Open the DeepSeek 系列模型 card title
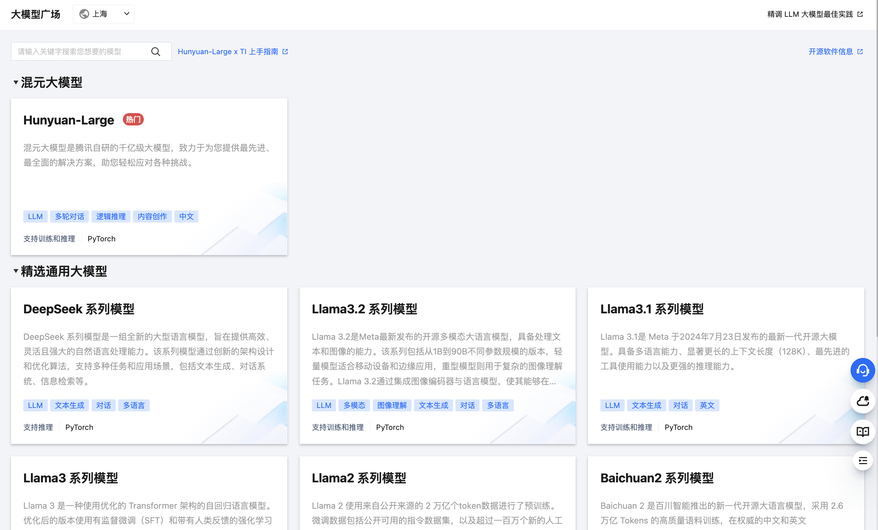Screen dimensions: 878x530 coord(79,309)
